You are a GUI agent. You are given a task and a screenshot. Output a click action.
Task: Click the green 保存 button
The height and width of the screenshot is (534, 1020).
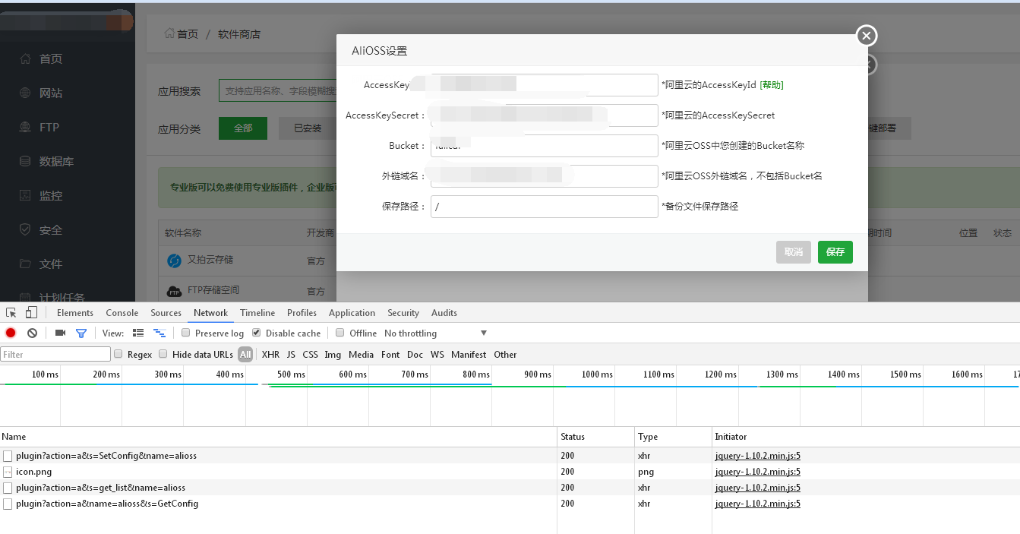[x=835, y=252]
